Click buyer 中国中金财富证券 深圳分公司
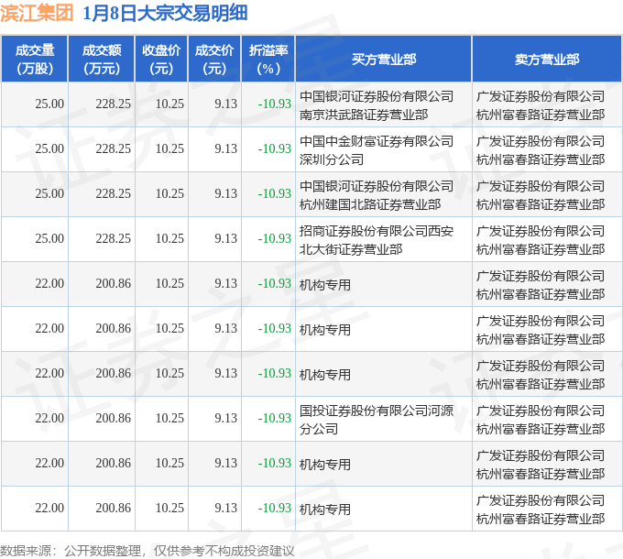 tap(376, 150)
